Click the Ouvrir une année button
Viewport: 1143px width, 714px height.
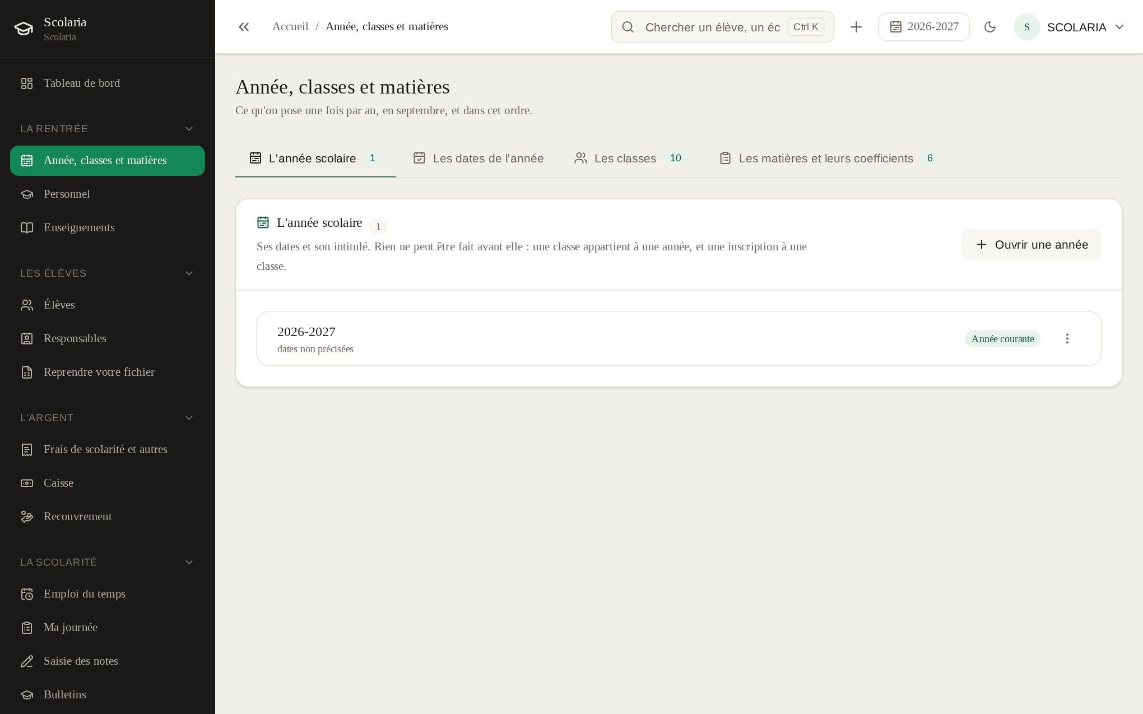(x=1032, y=245)
